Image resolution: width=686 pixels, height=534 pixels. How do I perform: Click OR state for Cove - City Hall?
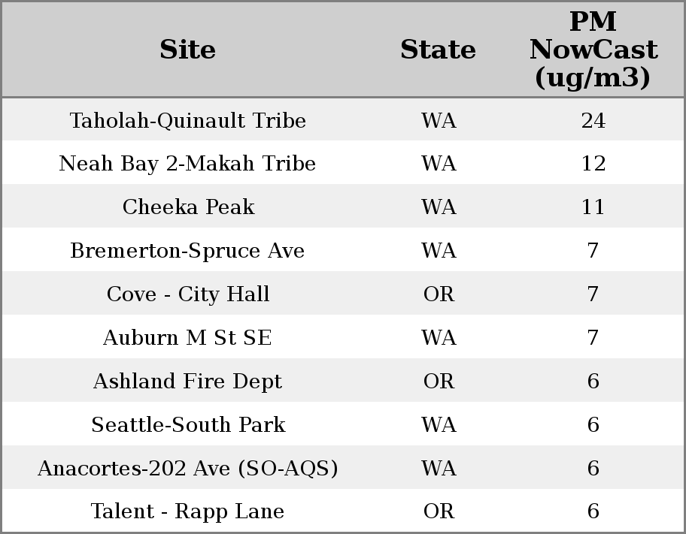point(439,294)
